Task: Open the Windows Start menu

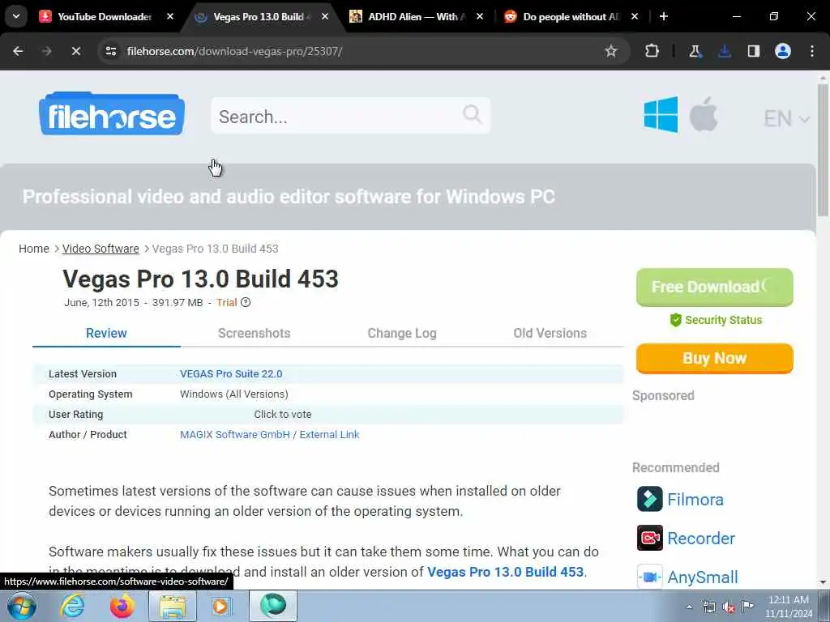Action: point(22,606)
